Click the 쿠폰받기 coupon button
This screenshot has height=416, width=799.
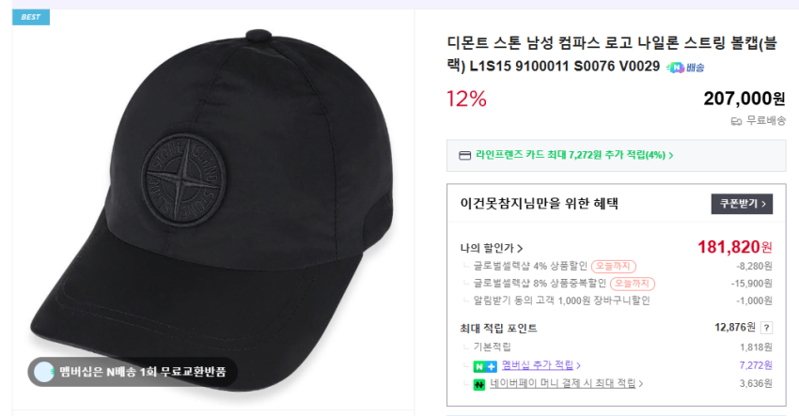click(741, 203)
